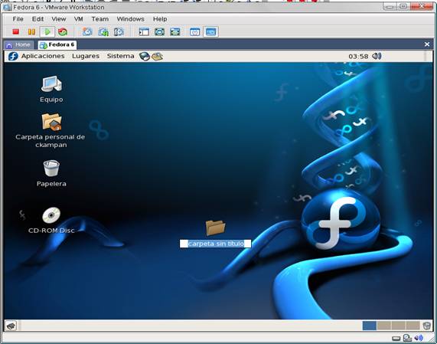Image resolution: width=437 pixels, height=344 pixels.
Task: Click the show desktop button in bottom panel
Action: coord(11,326)
